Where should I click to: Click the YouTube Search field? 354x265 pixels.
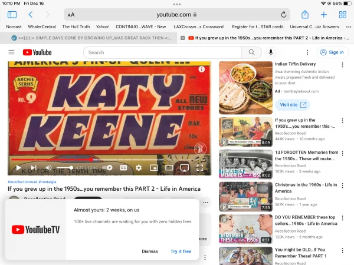[x=162, y=52]
